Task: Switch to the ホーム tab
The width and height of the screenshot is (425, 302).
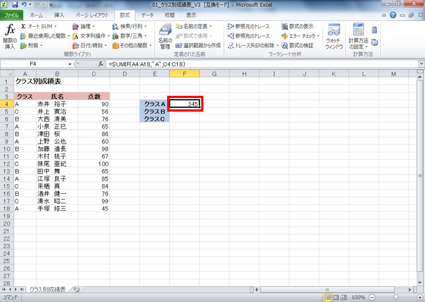Action: click(x=36, y=15)
